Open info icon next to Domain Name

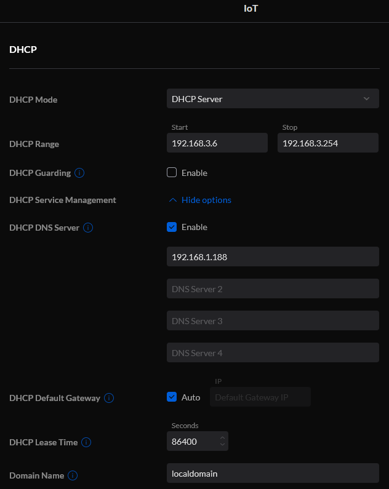[x=73, y=475]
